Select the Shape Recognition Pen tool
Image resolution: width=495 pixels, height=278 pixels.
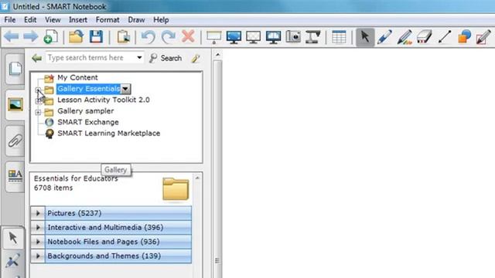pyautogui.click(x=483, y=37)
